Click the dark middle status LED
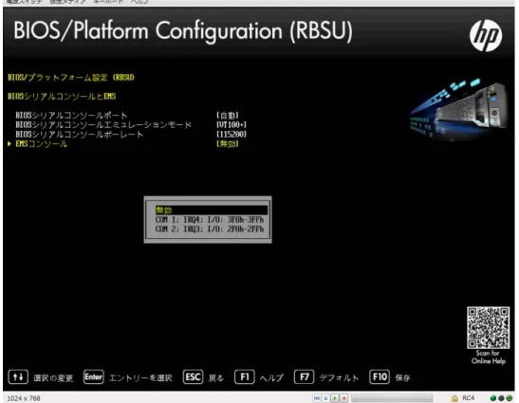The image size is (519, 403). click(x=501, y=398)
